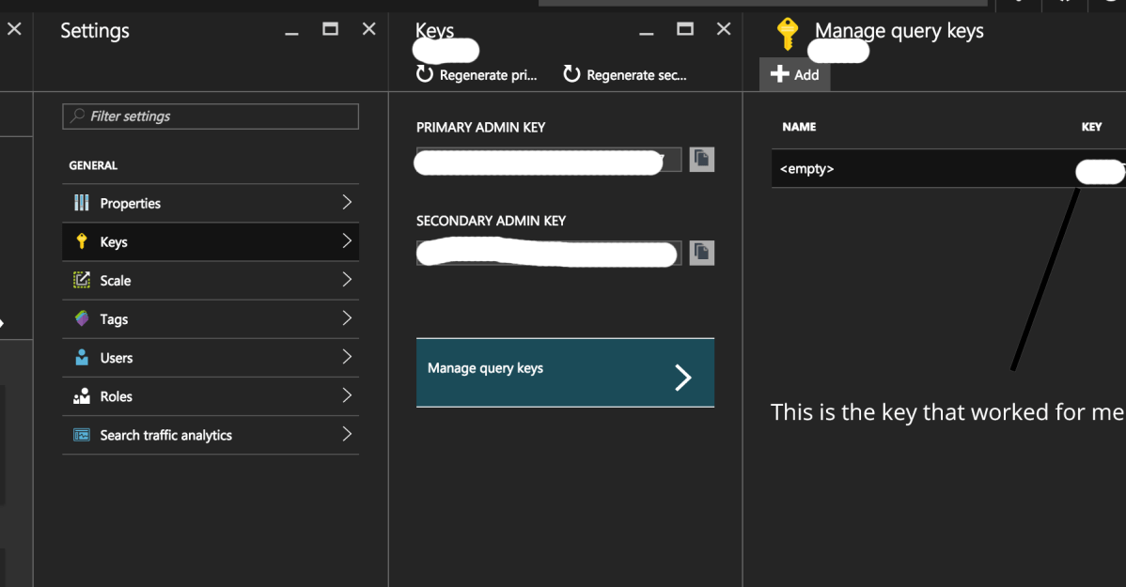Copy the primary admin key

(x=701, y=160)
